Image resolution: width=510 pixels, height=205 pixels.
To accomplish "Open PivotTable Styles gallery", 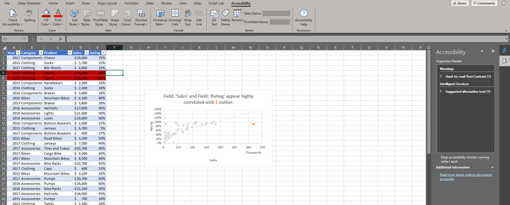I will (100, 17).
